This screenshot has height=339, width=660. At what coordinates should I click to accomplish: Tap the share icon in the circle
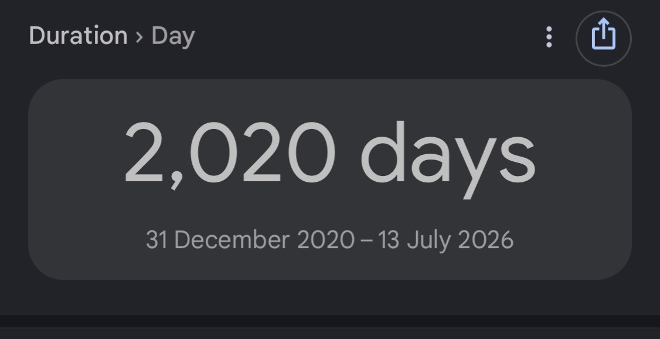click(603, 38)
